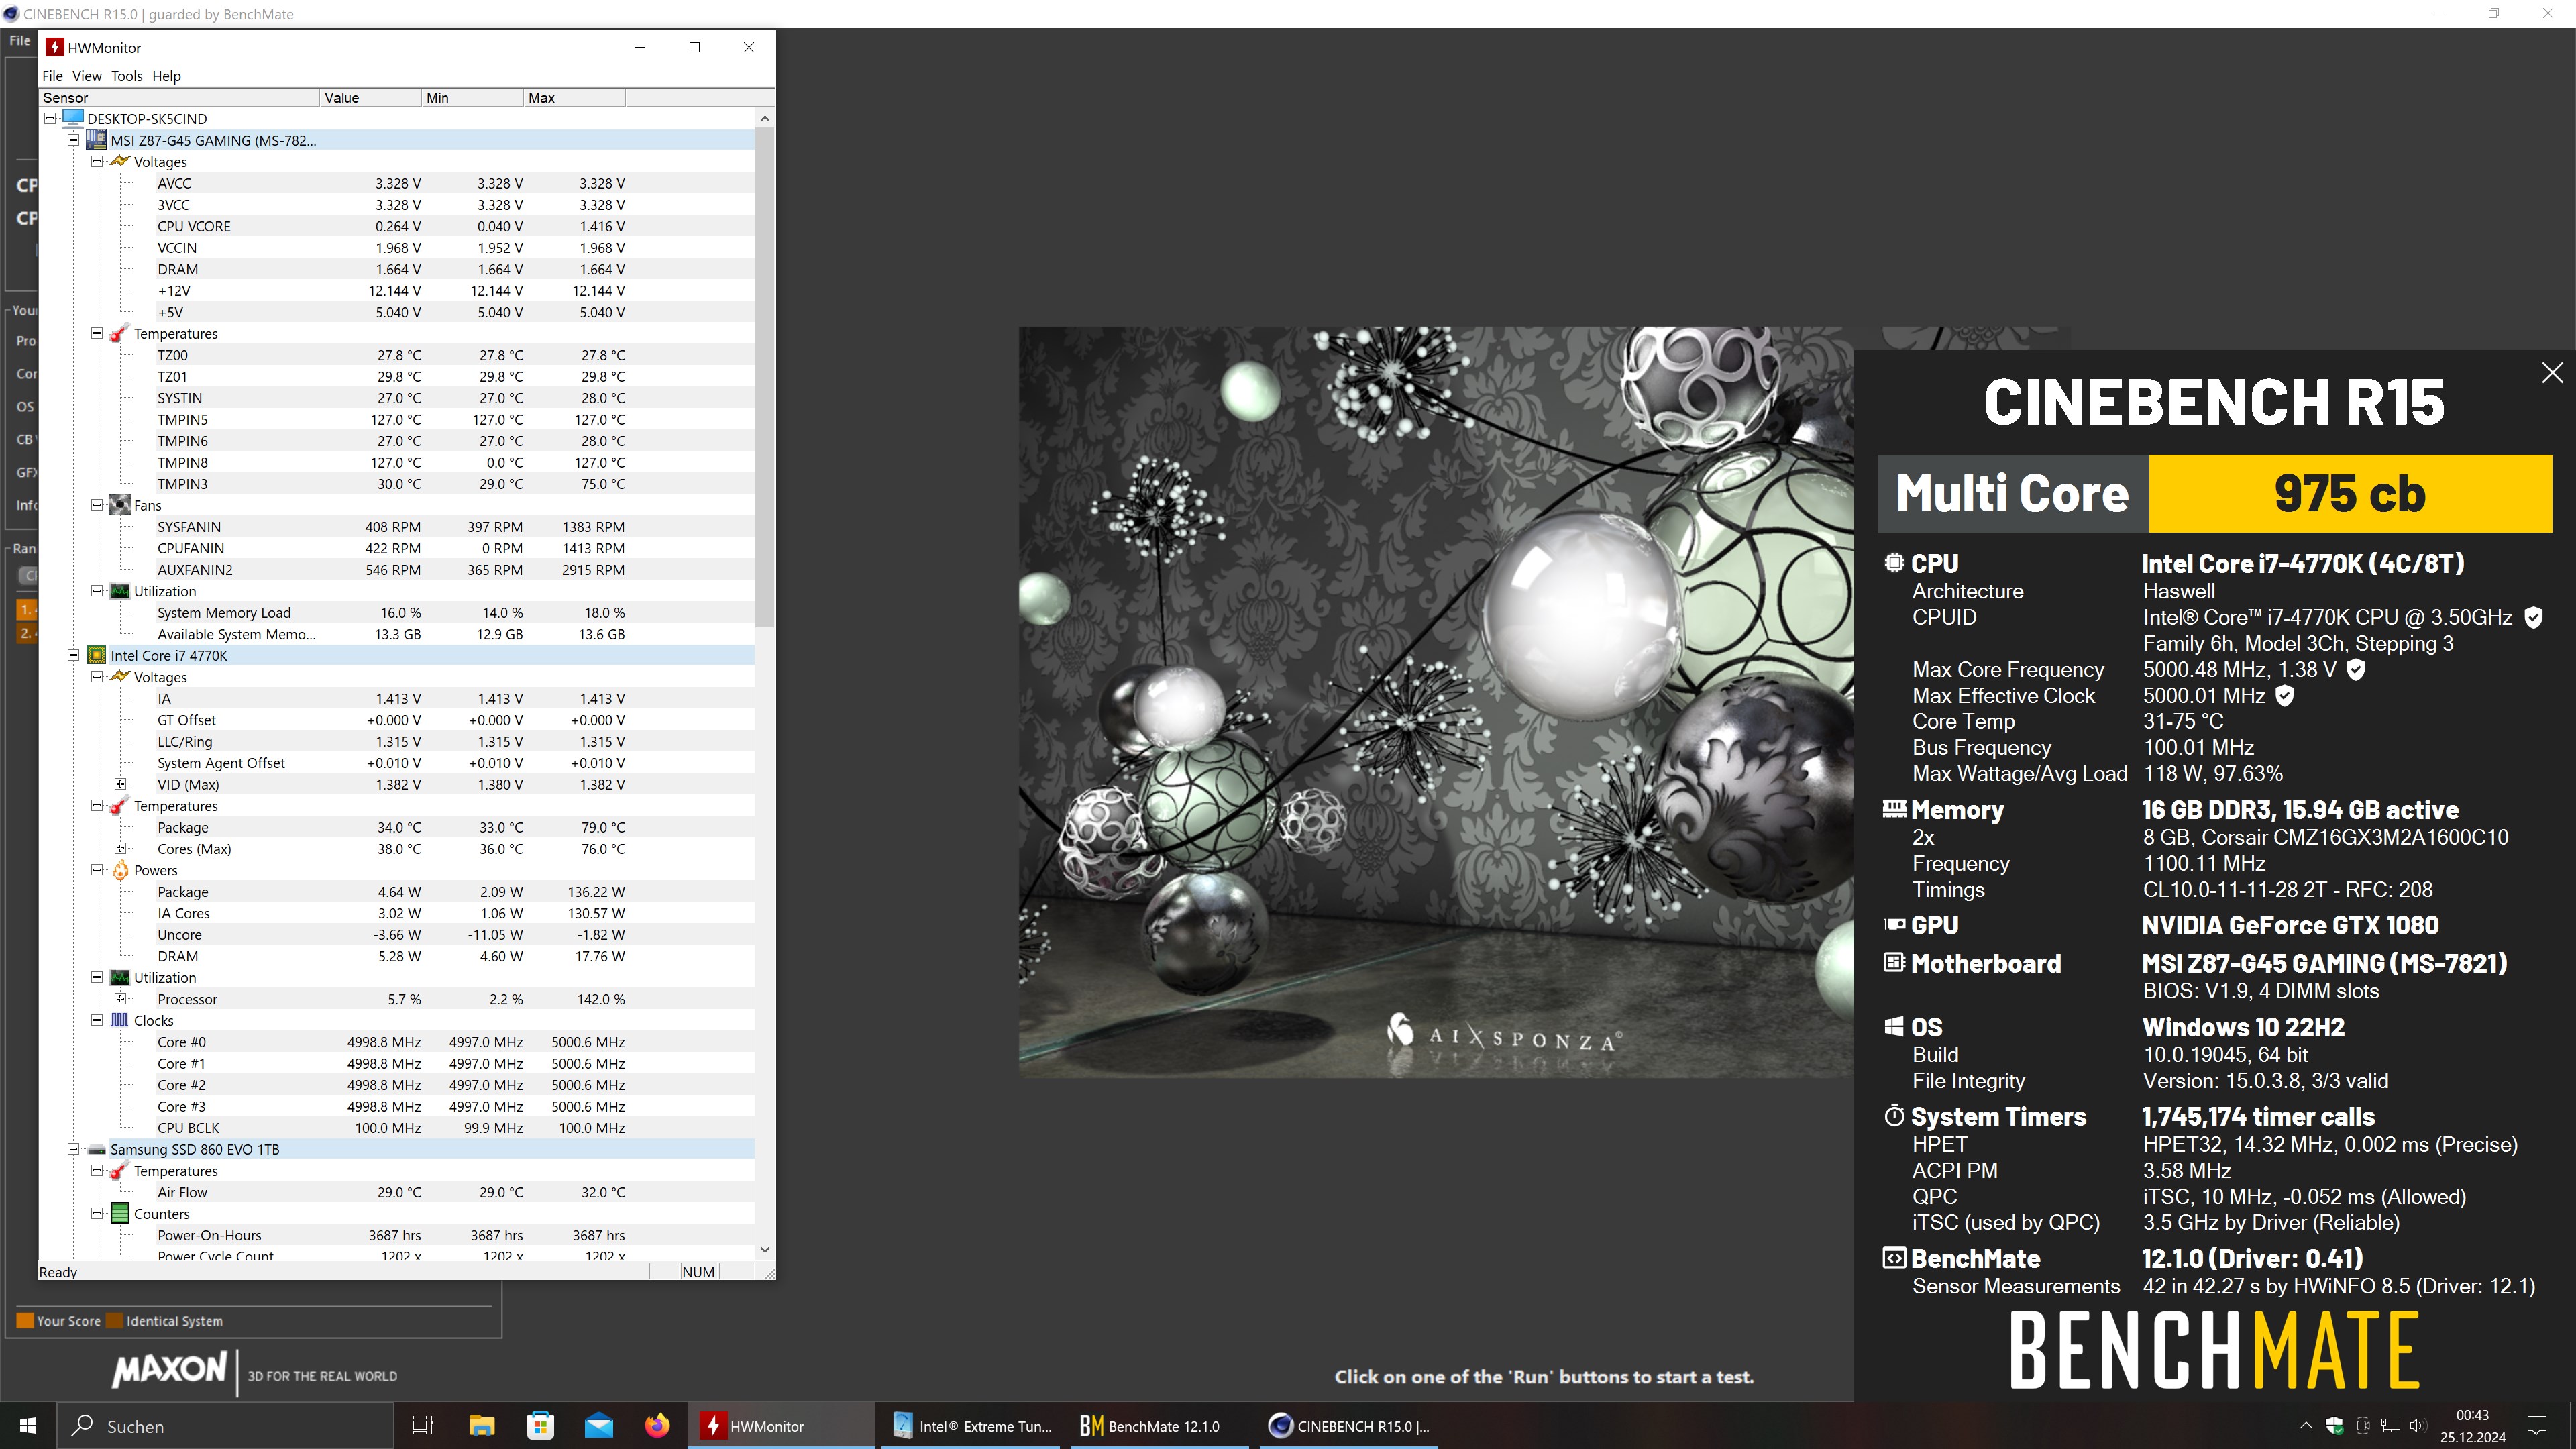Collapse the Intel Core i7 4770K node
The image size is (2576, 1449).
(73, 655)
